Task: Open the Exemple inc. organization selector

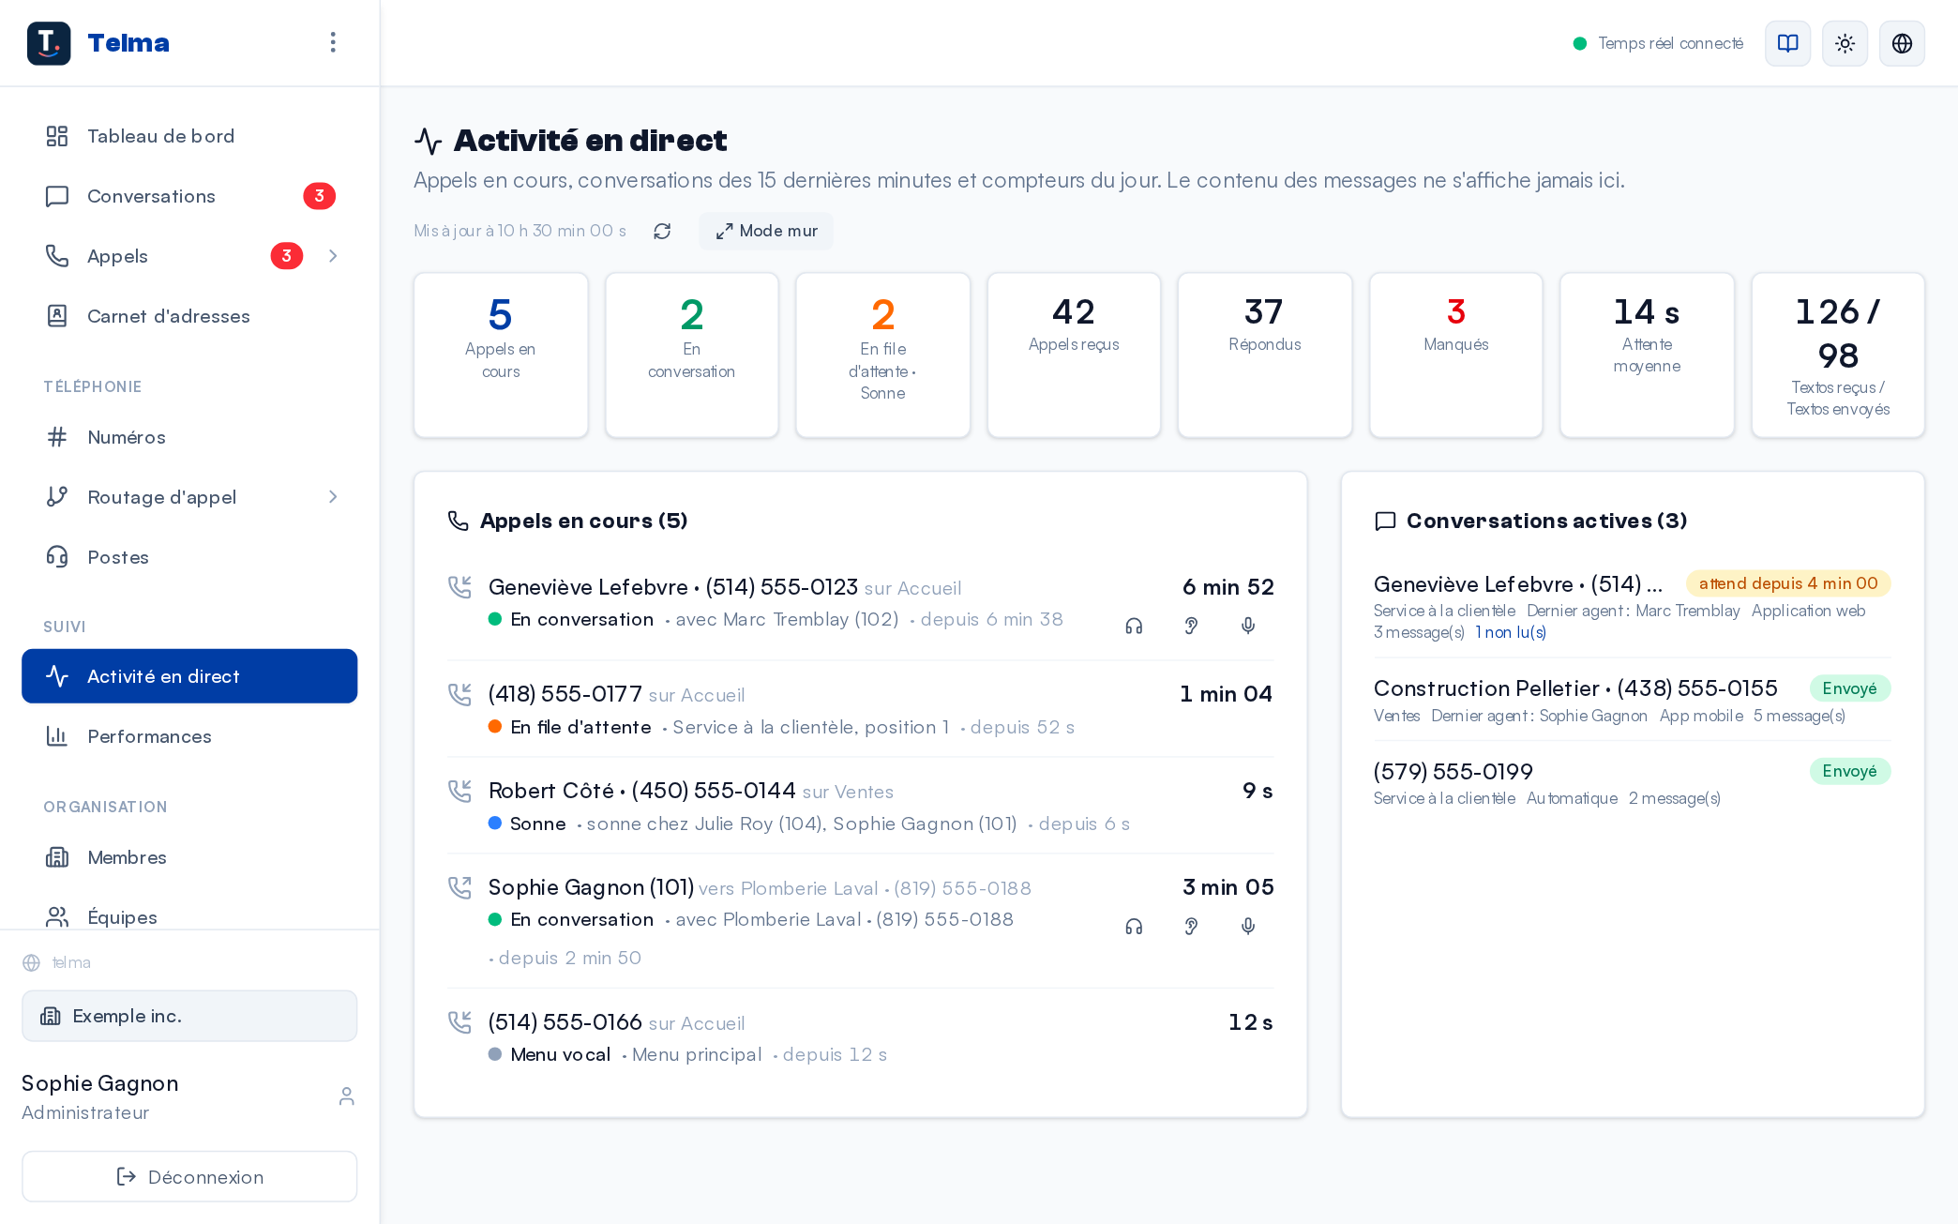Action: (x=189, y=1016)
